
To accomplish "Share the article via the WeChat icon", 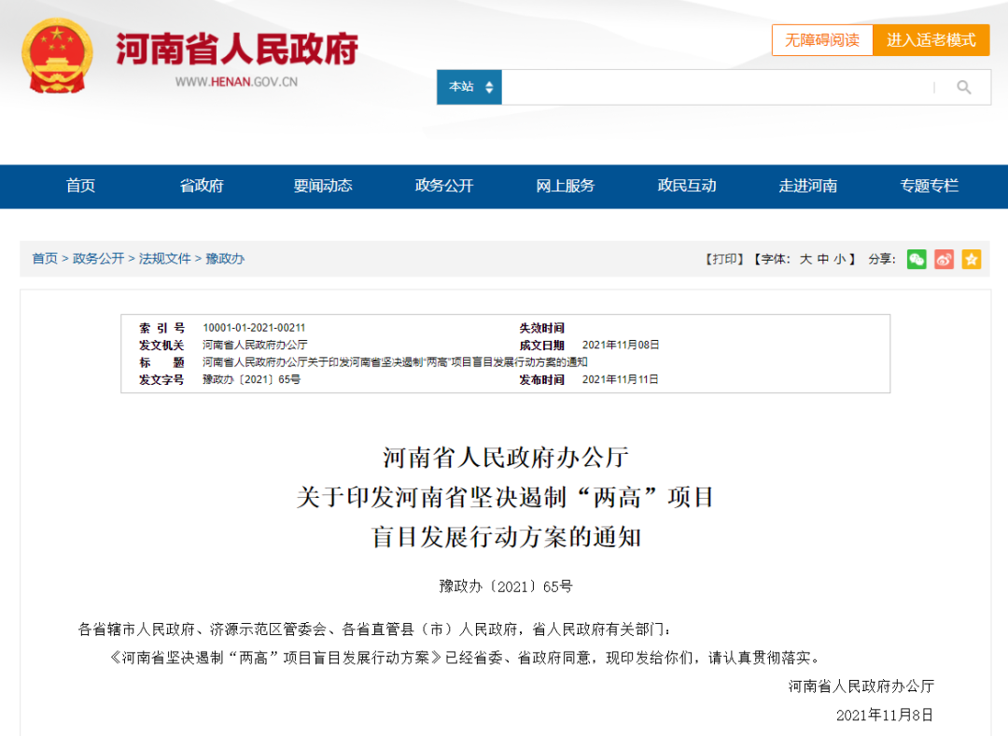I will (x=916, y=259).
